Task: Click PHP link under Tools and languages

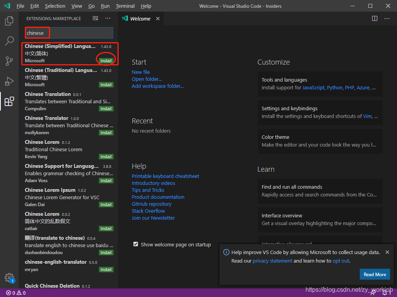Action: pyautogui.click(x=349, y=88)
